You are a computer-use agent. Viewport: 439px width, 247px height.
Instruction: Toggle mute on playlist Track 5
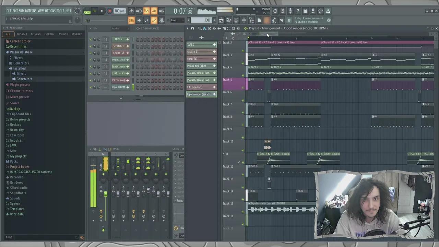(243, 88)
